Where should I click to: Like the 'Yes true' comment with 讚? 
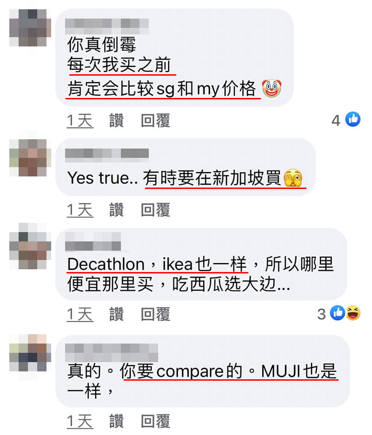116,210
